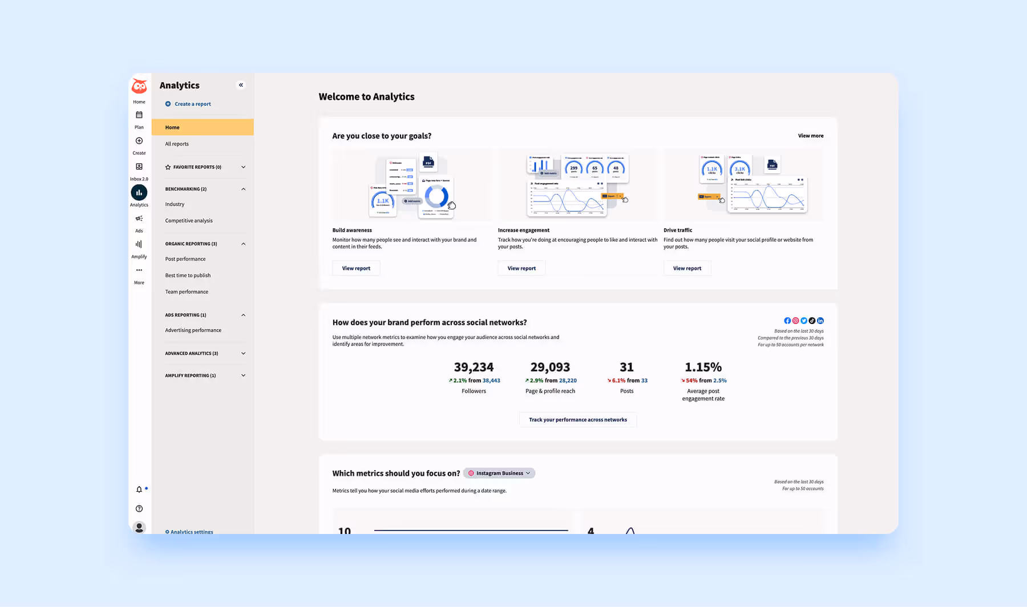Select the Analytics icon in the sidebar
The image size is (1027, 607).
139,193
